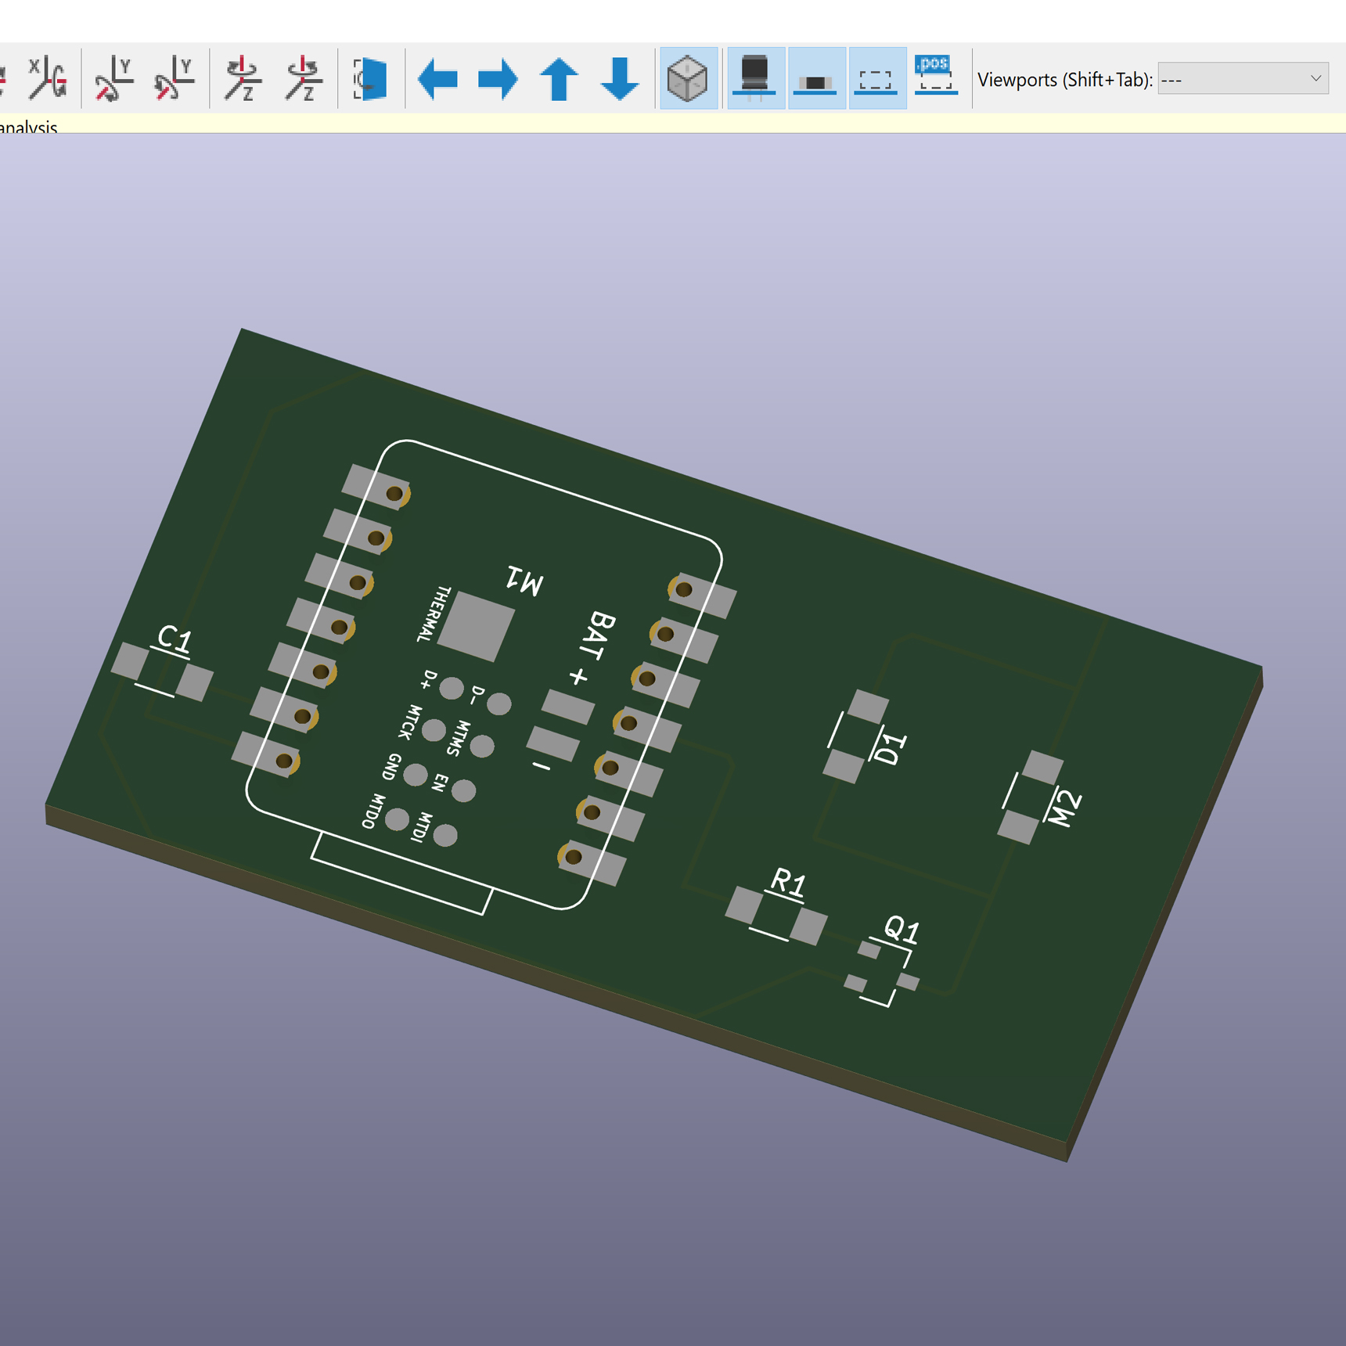Click the R1 resistor label on the board

point(788,882)
